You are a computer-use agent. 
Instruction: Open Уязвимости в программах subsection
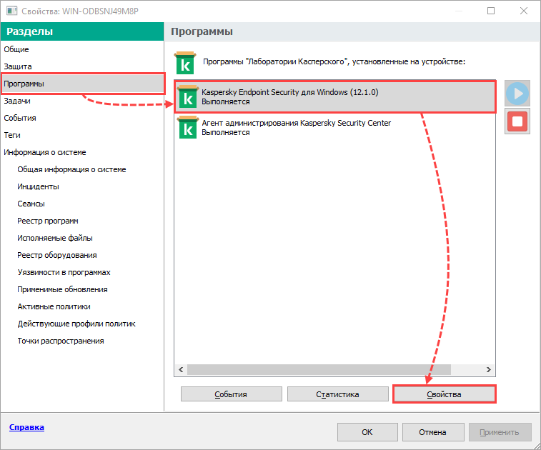coord(64,272)
